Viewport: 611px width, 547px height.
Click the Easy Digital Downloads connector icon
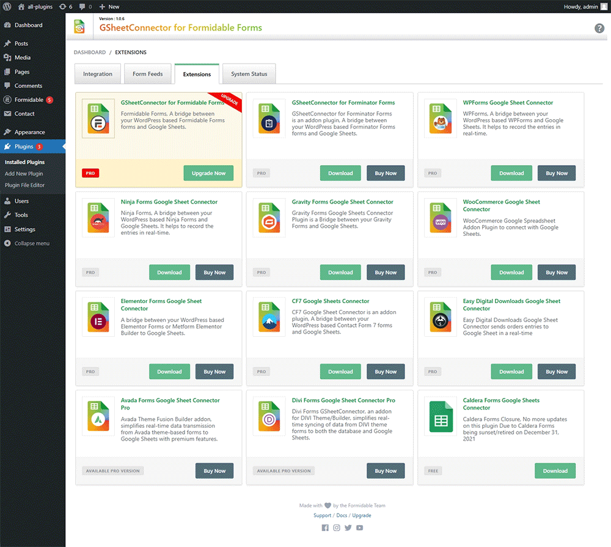pos(441,317)
